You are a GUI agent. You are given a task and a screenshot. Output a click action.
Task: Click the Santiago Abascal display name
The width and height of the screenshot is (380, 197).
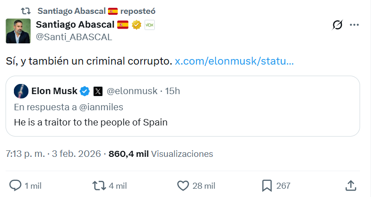click(x=75, y=25)
